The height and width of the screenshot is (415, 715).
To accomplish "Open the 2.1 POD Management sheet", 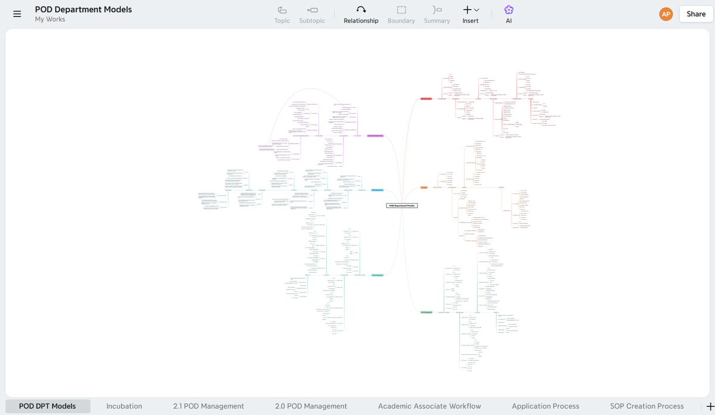I will tap(208, 406).
